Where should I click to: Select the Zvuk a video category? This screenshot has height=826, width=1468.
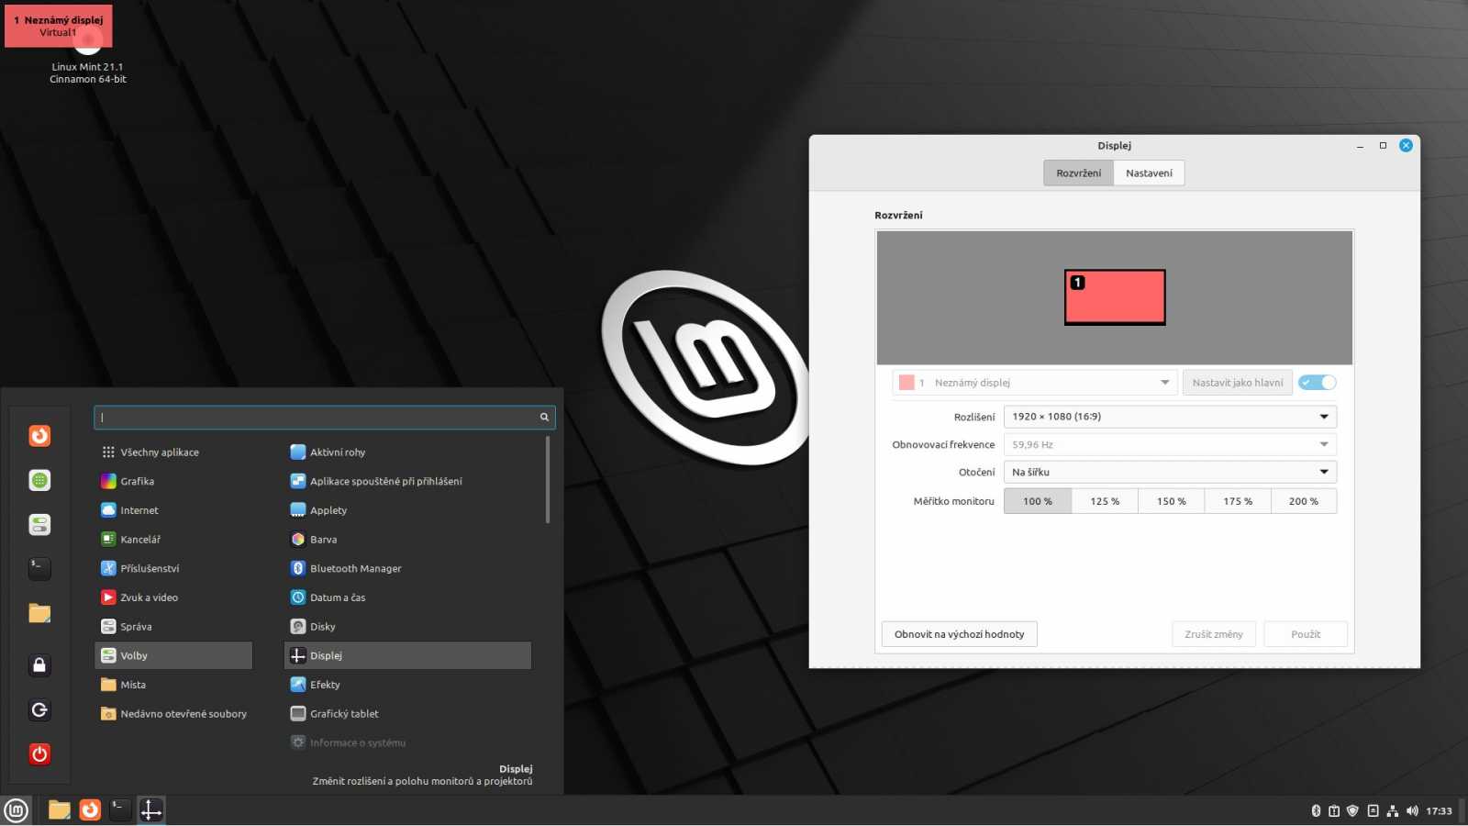(x=173, y=597)
